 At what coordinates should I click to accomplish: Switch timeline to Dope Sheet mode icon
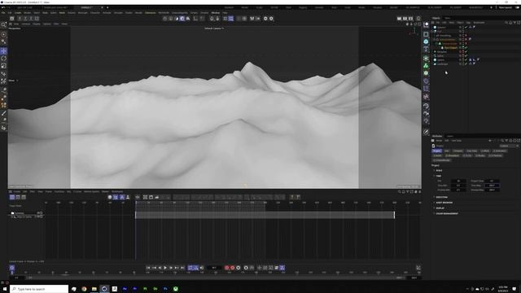click(x=12, y=197)
